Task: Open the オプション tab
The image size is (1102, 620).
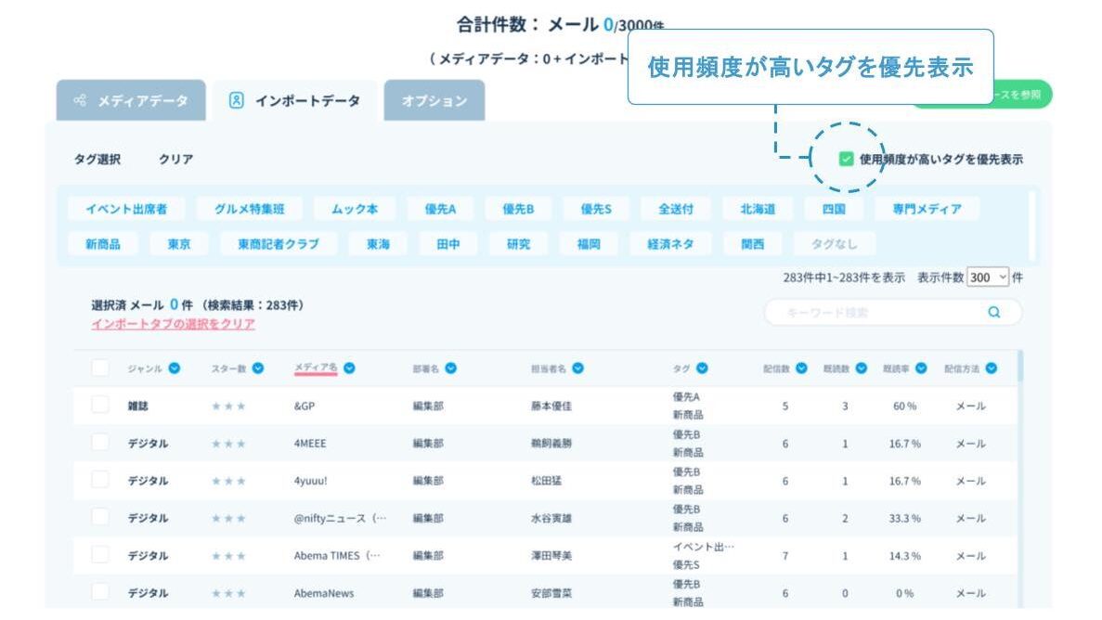Action: pyautogui.click(x=434, y=101)
